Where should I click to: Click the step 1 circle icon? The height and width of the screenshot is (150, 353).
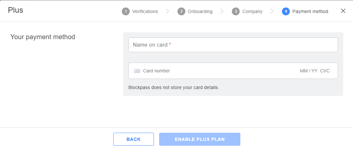[126, 11]
